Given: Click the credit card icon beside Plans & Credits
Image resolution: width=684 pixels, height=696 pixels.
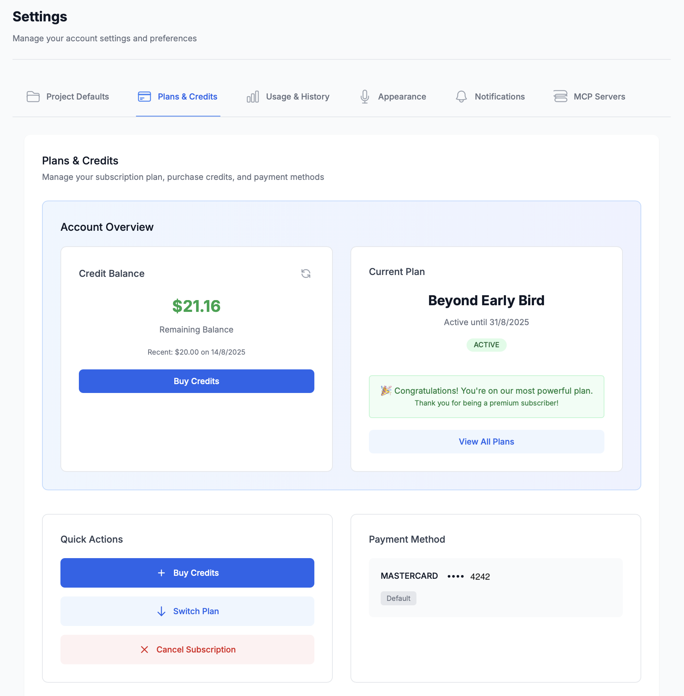Looking at the screenshot, I should coord(144,96).
